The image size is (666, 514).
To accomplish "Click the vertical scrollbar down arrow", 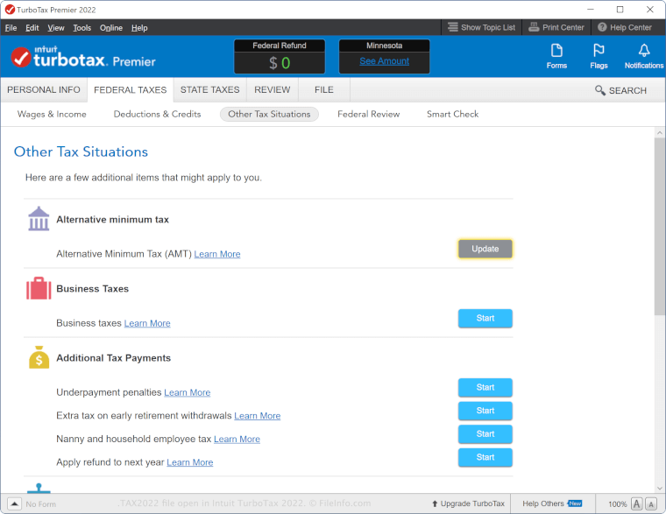I will [659, 488].
